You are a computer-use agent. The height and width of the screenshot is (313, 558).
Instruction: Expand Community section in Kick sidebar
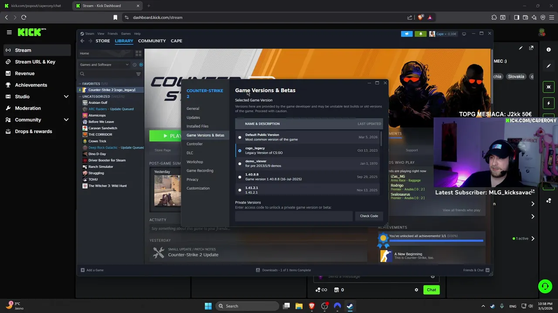[66, 120]
